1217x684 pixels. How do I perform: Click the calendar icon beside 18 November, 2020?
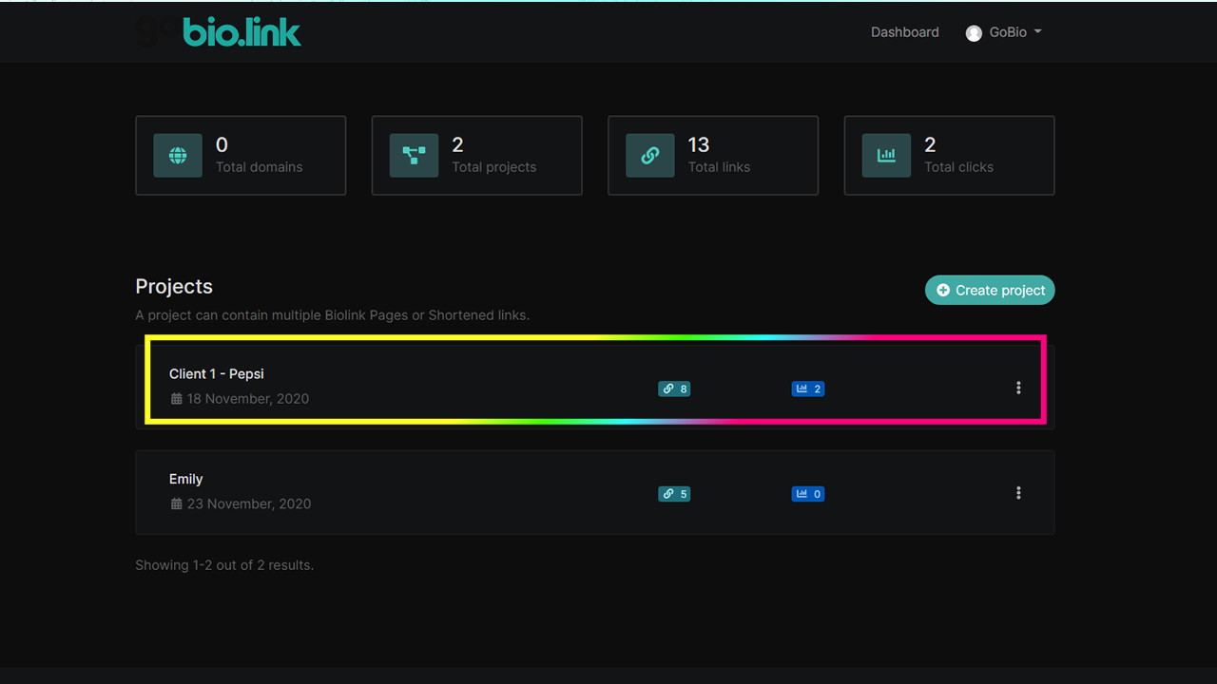(176, 398)
